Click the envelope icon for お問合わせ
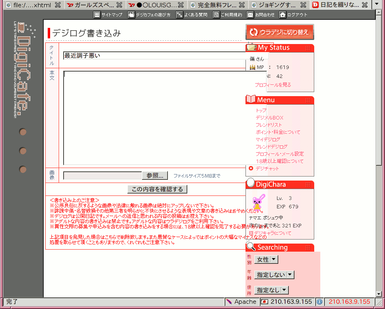 250,15
